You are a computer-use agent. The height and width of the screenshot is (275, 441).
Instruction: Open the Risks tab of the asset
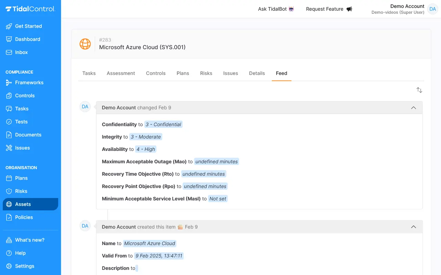click(206, 73)
